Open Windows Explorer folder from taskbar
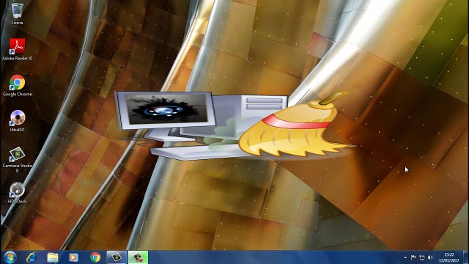The height and width of the screenshot is (264, 469). coord(52,257)
